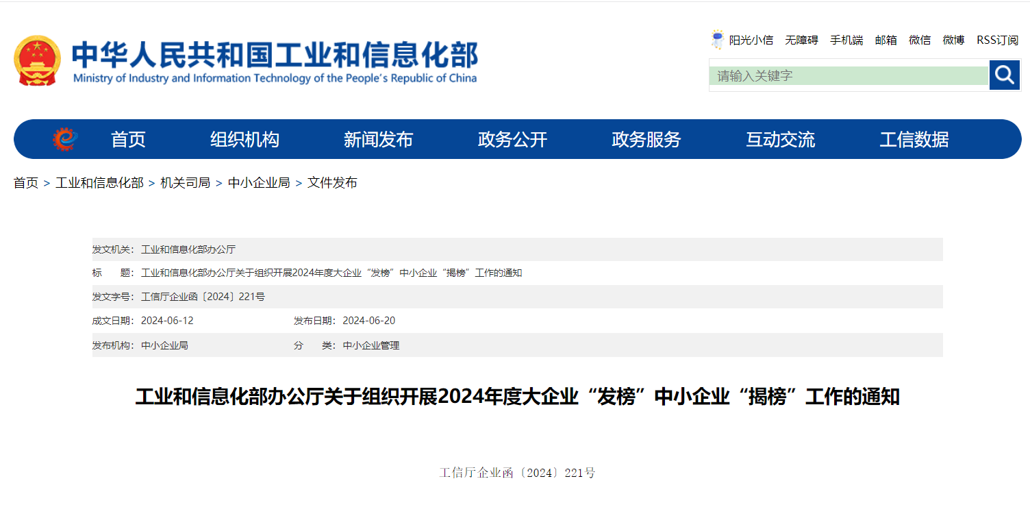The image size is (1030, 505).
Task: Open the 政务公开 navigation menu
Action: (x=512, y=140)
